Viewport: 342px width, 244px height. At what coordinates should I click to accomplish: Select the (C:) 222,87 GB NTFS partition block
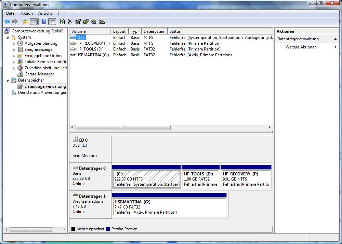coord(146,176)
